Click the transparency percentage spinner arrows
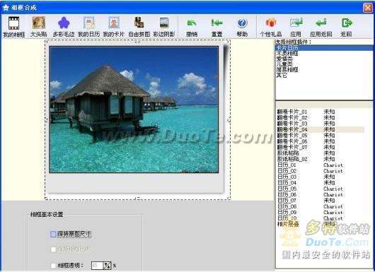Viewport: 375px width, 272px height. pyautogui.click(x=107, y=266)
